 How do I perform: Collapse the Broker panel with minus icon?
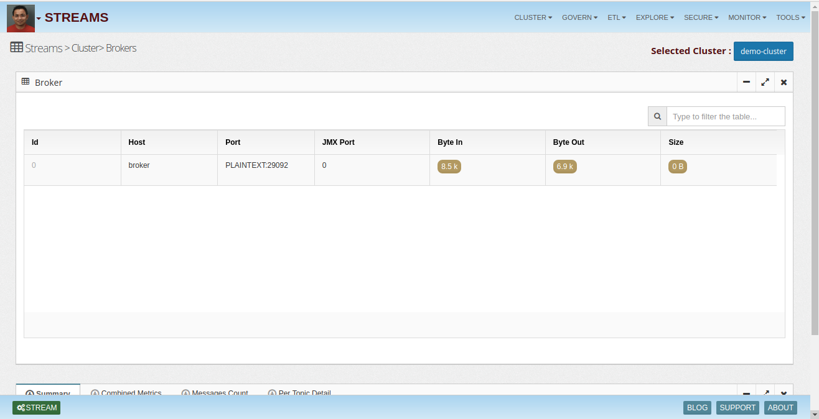tap(746, 82)
